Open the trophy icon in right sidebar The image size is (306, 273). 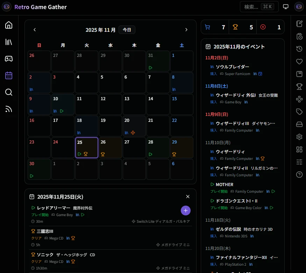(299, 86)
